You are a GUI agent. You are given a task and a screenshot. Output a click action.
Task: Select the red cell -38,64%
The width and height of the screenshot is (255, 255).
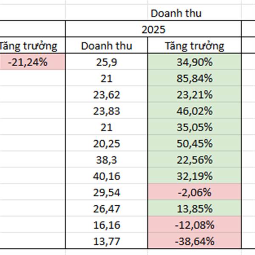[194, 241]
